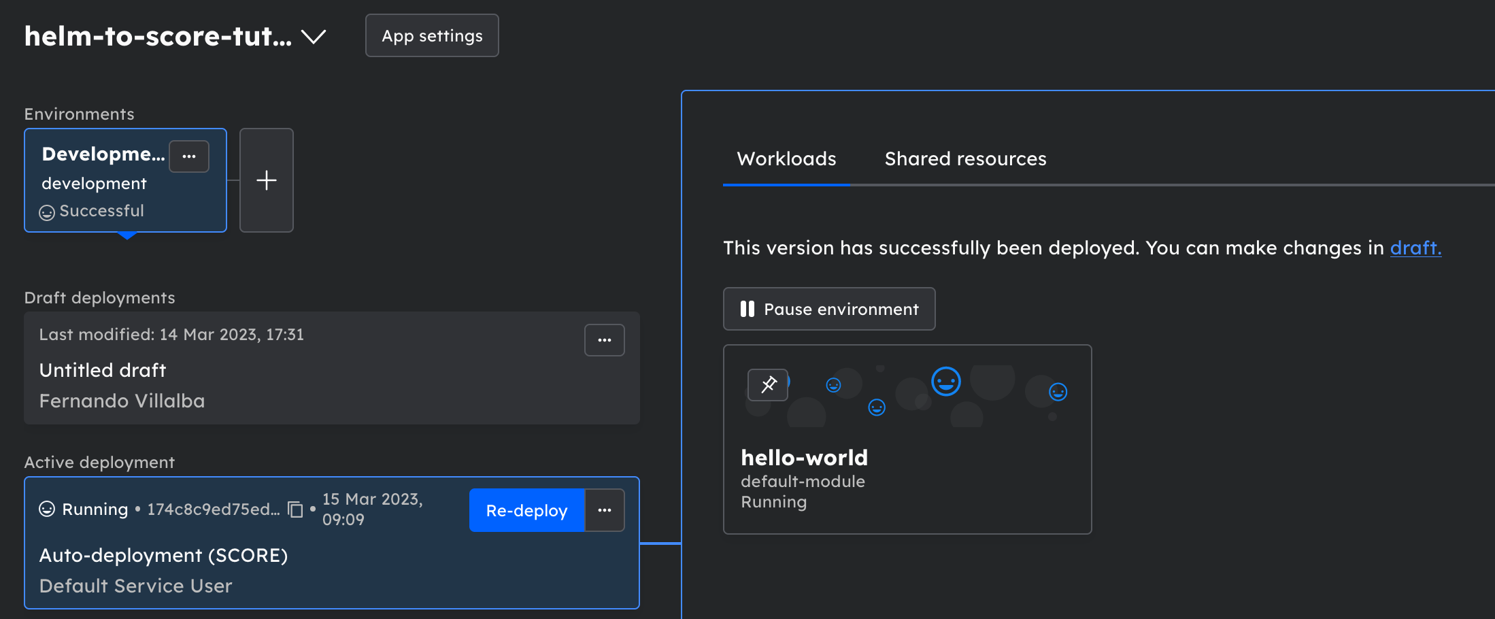Re-deploy the active deployment
The image size is (1495, 619).
tap(527, 510)
